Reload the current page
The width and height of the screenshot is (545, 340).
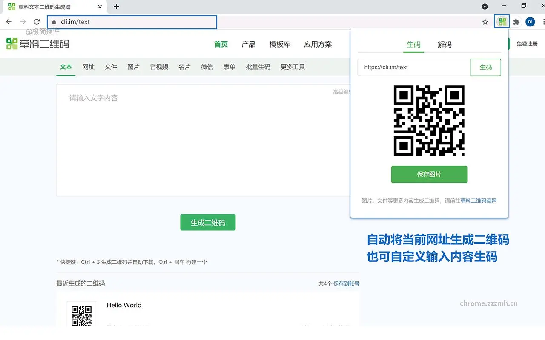(37, 22)
